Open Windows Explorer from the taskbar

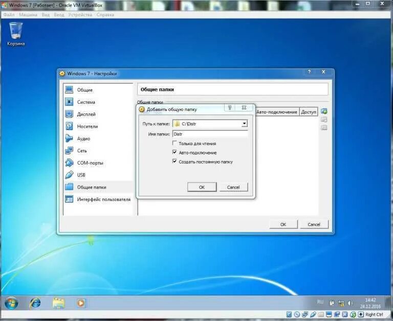coord(59,303)
